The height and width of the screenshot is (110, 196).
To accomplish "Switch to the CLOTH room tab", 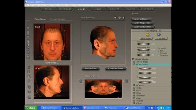I will 114,9.
